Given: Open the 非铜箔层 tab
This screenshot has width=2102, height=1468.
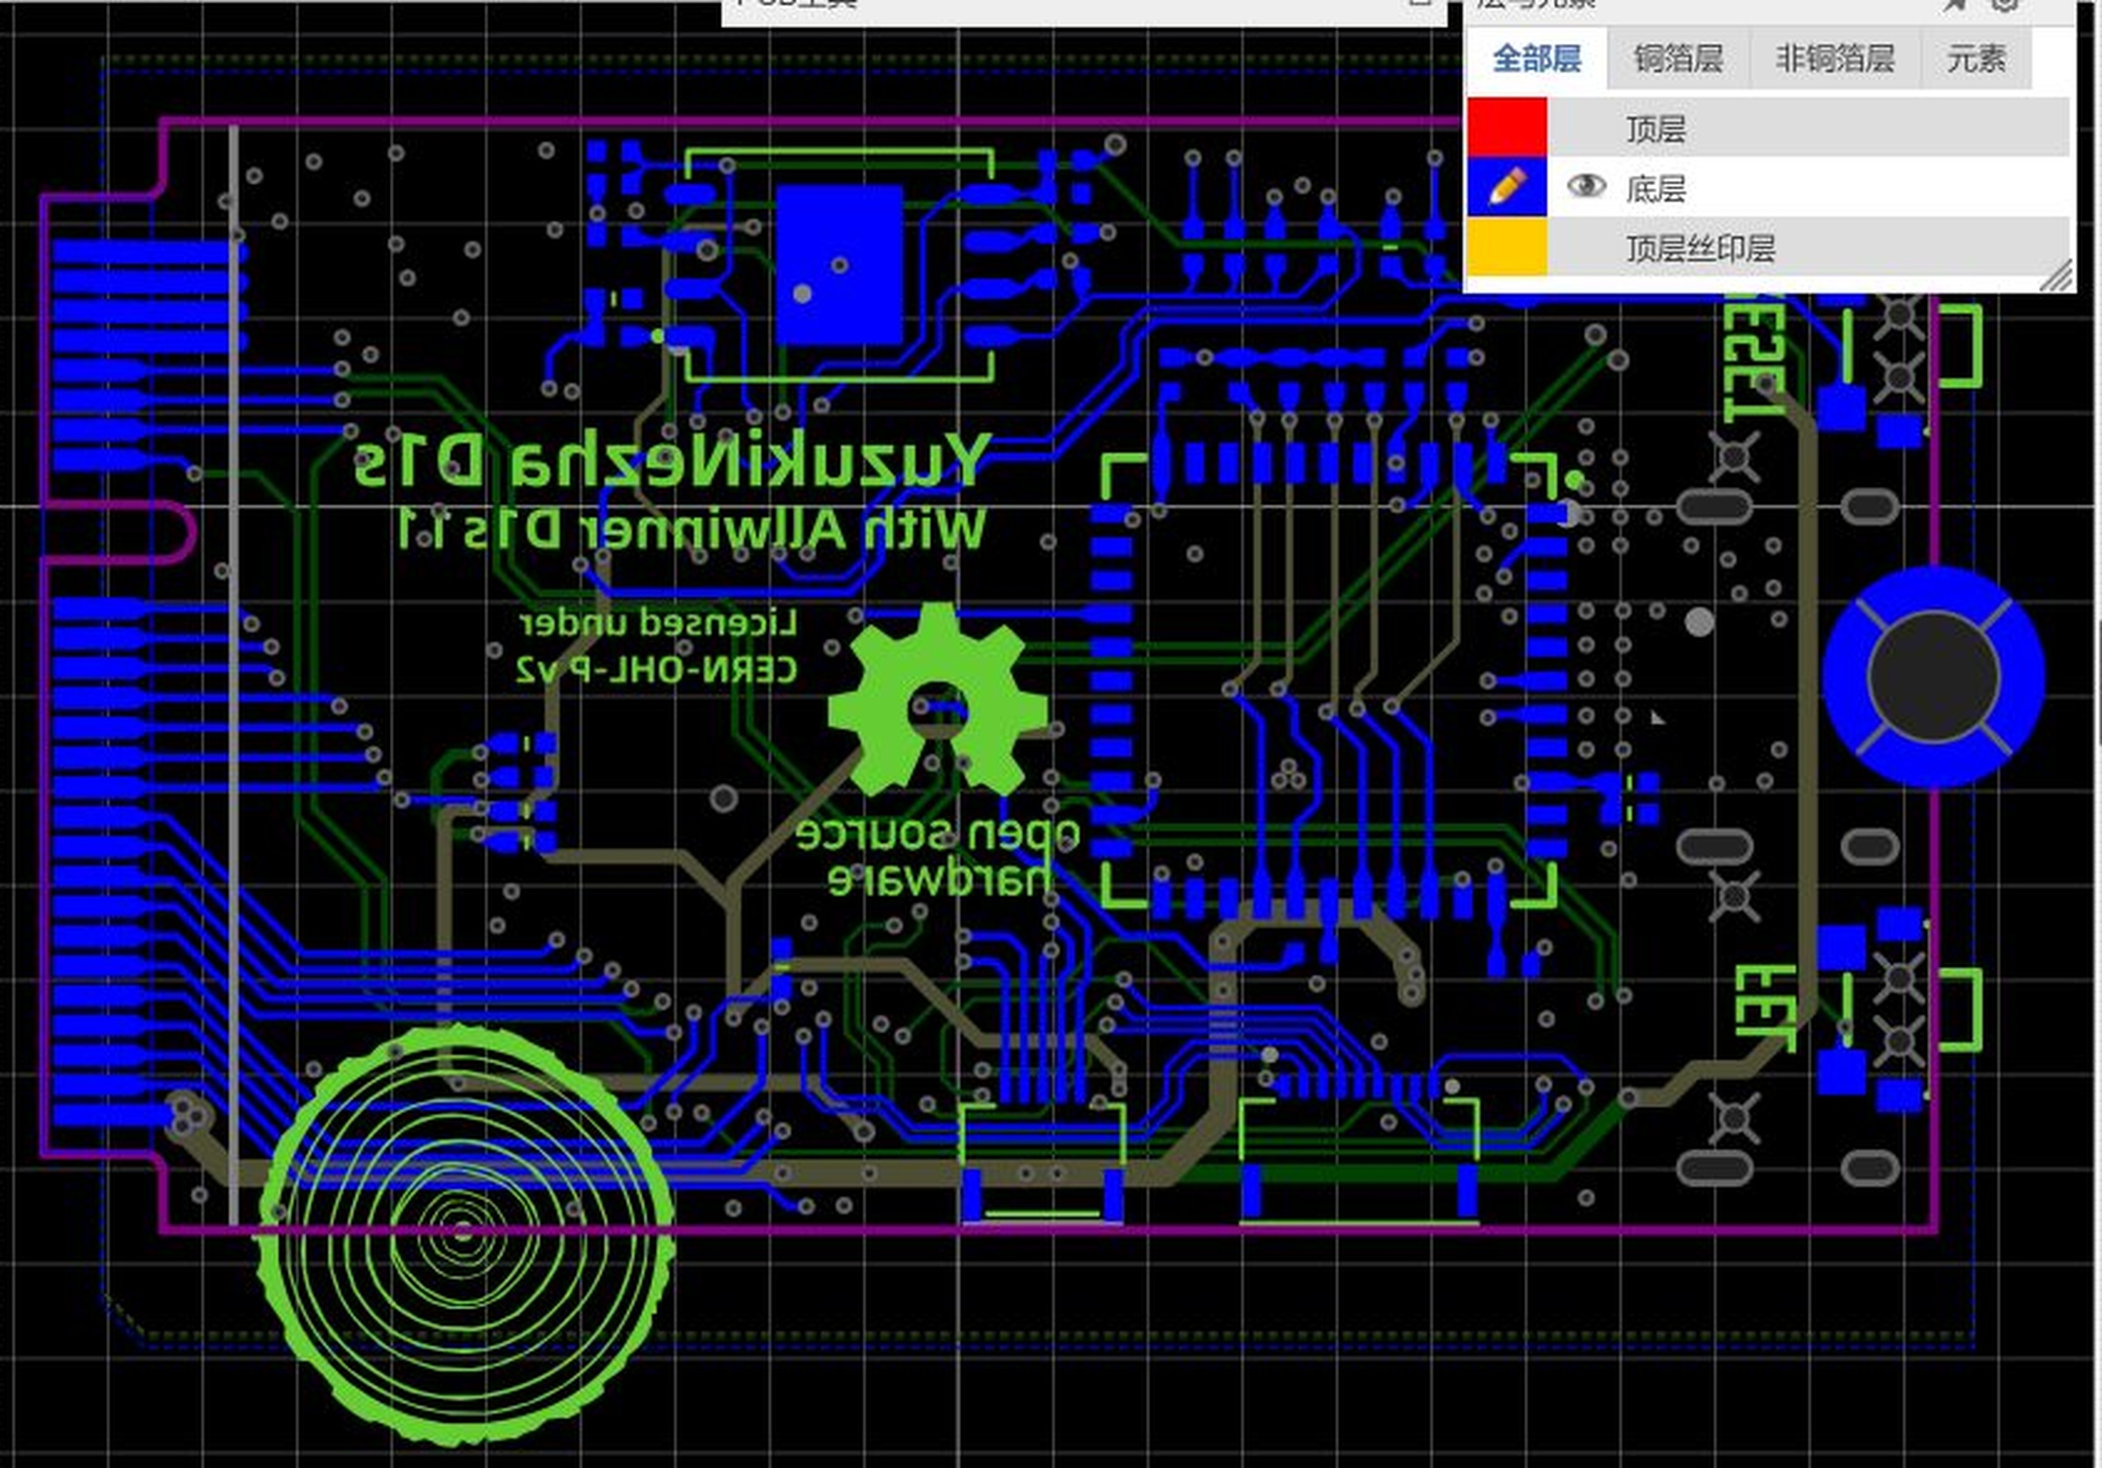Looking at the screenshot, I should click(1835, 59).
